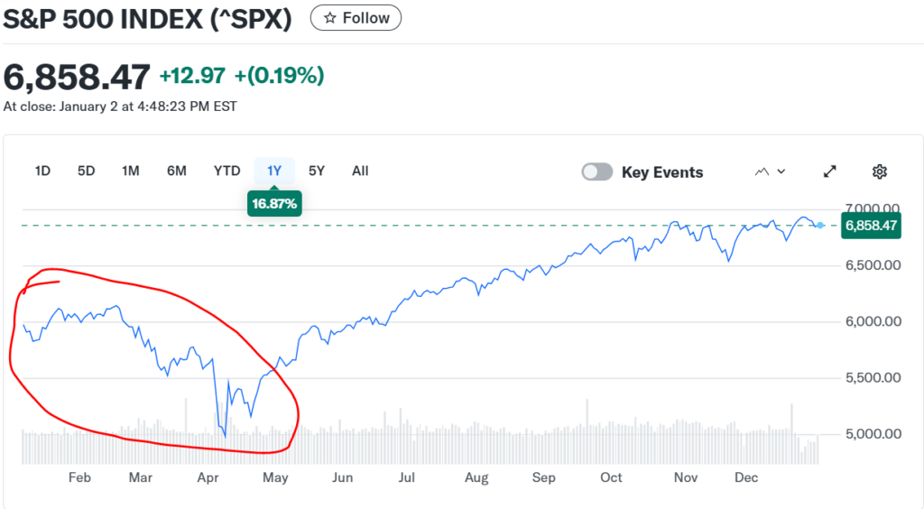Click the star icon in Follow
This screenshot has width=924, height=509.
[330, 17]
